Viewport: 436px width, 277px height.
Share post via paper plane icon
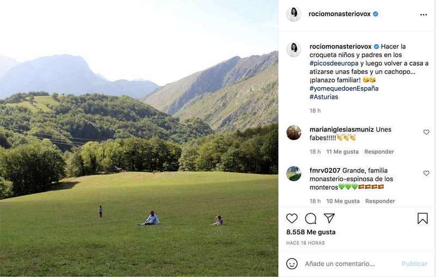click(x=329, y=218)
